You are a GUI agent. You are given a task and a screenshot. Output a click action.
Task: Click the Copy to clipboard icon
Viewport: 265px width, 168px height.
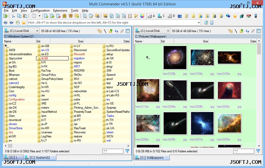click(x=19, y=16)
